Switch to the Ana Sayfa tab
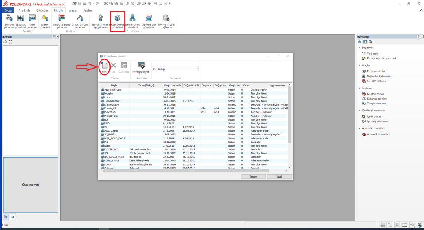The width and height of the screenshot is (424, 230). (x=23, y=10)
